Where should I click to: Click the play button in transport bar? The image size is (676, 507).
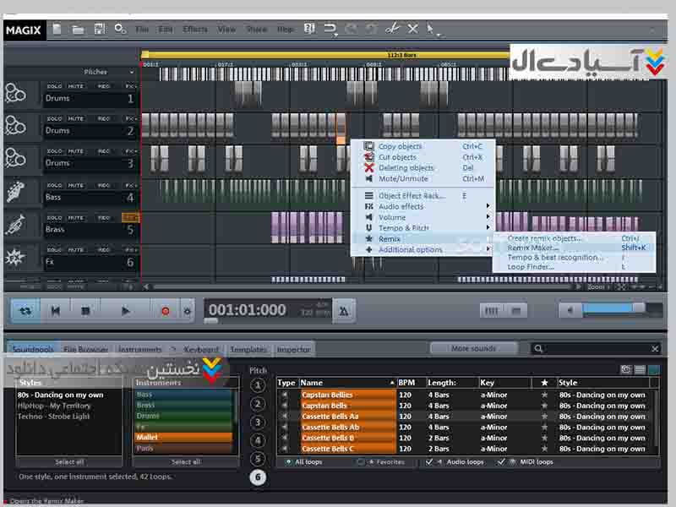tap(125, 311)
